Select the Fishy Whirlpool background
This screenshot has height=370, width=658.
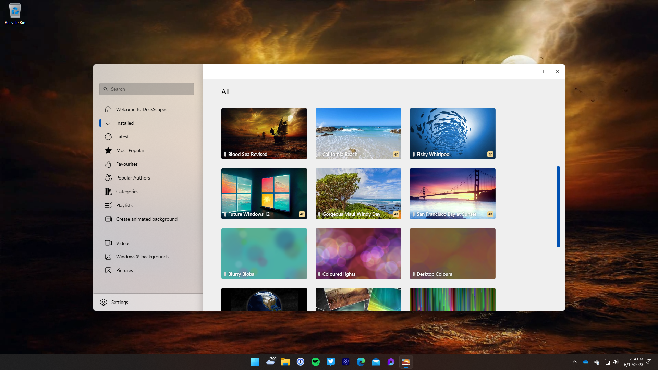pyautogui.click(x=452, y=133)
